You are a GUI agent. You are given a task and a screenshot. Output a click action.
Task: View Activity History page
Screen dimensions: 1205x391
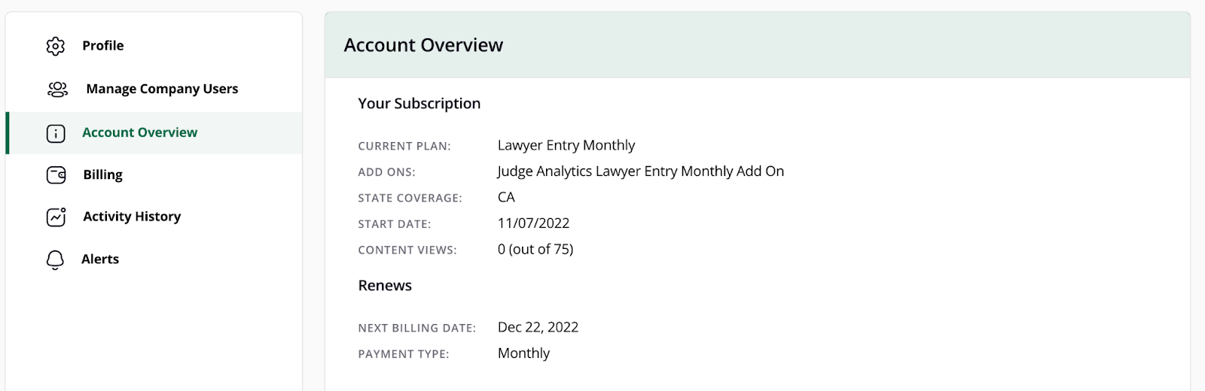[154, 217]
